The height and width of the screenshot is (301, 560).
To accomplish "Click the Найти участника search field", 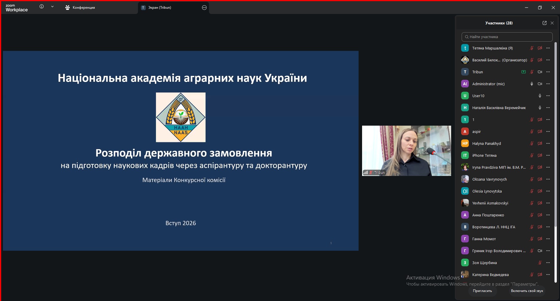I will point(507,37).
